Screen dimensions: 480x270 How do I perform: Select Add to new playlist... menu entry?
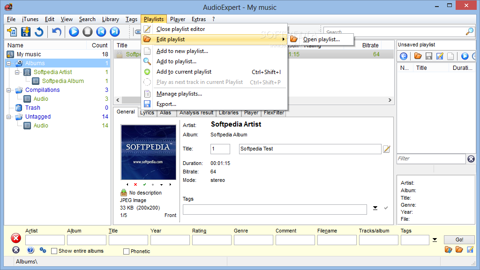(x=214, y=51)
